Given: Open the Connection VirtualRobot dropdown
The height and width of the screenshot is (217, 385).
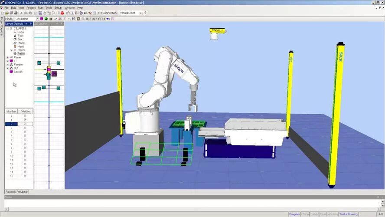Looking at the screenshot, I should click(140, 13).
